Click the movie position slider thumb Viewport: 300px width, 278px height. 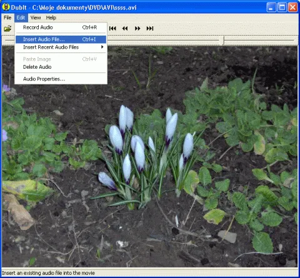tap(223, 41)
